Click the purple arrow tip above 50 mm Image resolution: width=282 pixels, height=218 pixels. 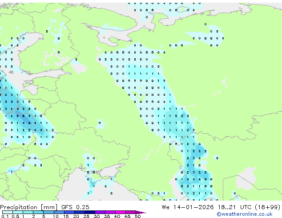(141, 212)
